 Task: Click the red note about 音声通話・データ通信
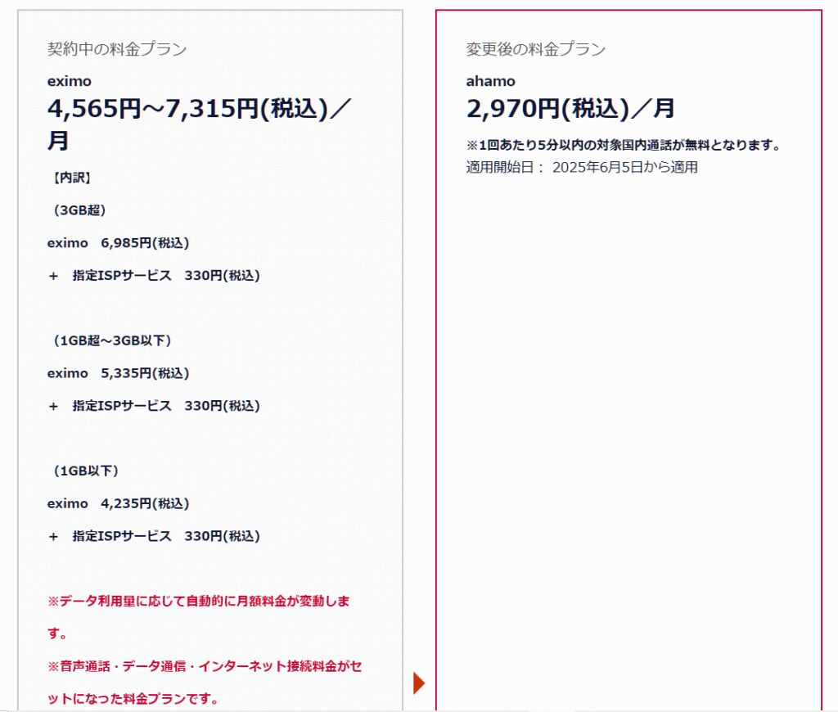205,683
